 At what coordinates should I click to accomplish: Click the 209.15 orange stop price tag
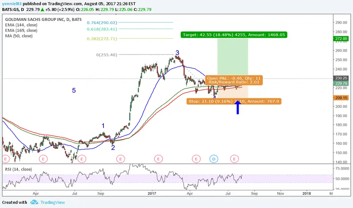(x=341, y=98)
